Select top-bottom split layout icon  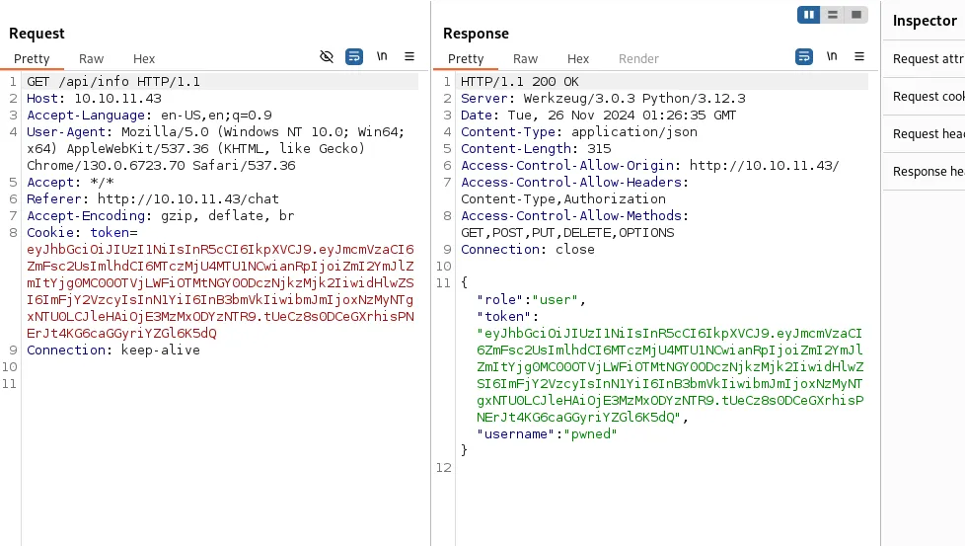(833, 15)
